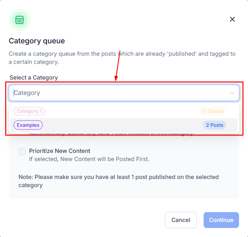Image resolution: width=248 pixels, height=237 pixels.
Task: Click the Prioritize New Content label
Action: coord(60,151)
